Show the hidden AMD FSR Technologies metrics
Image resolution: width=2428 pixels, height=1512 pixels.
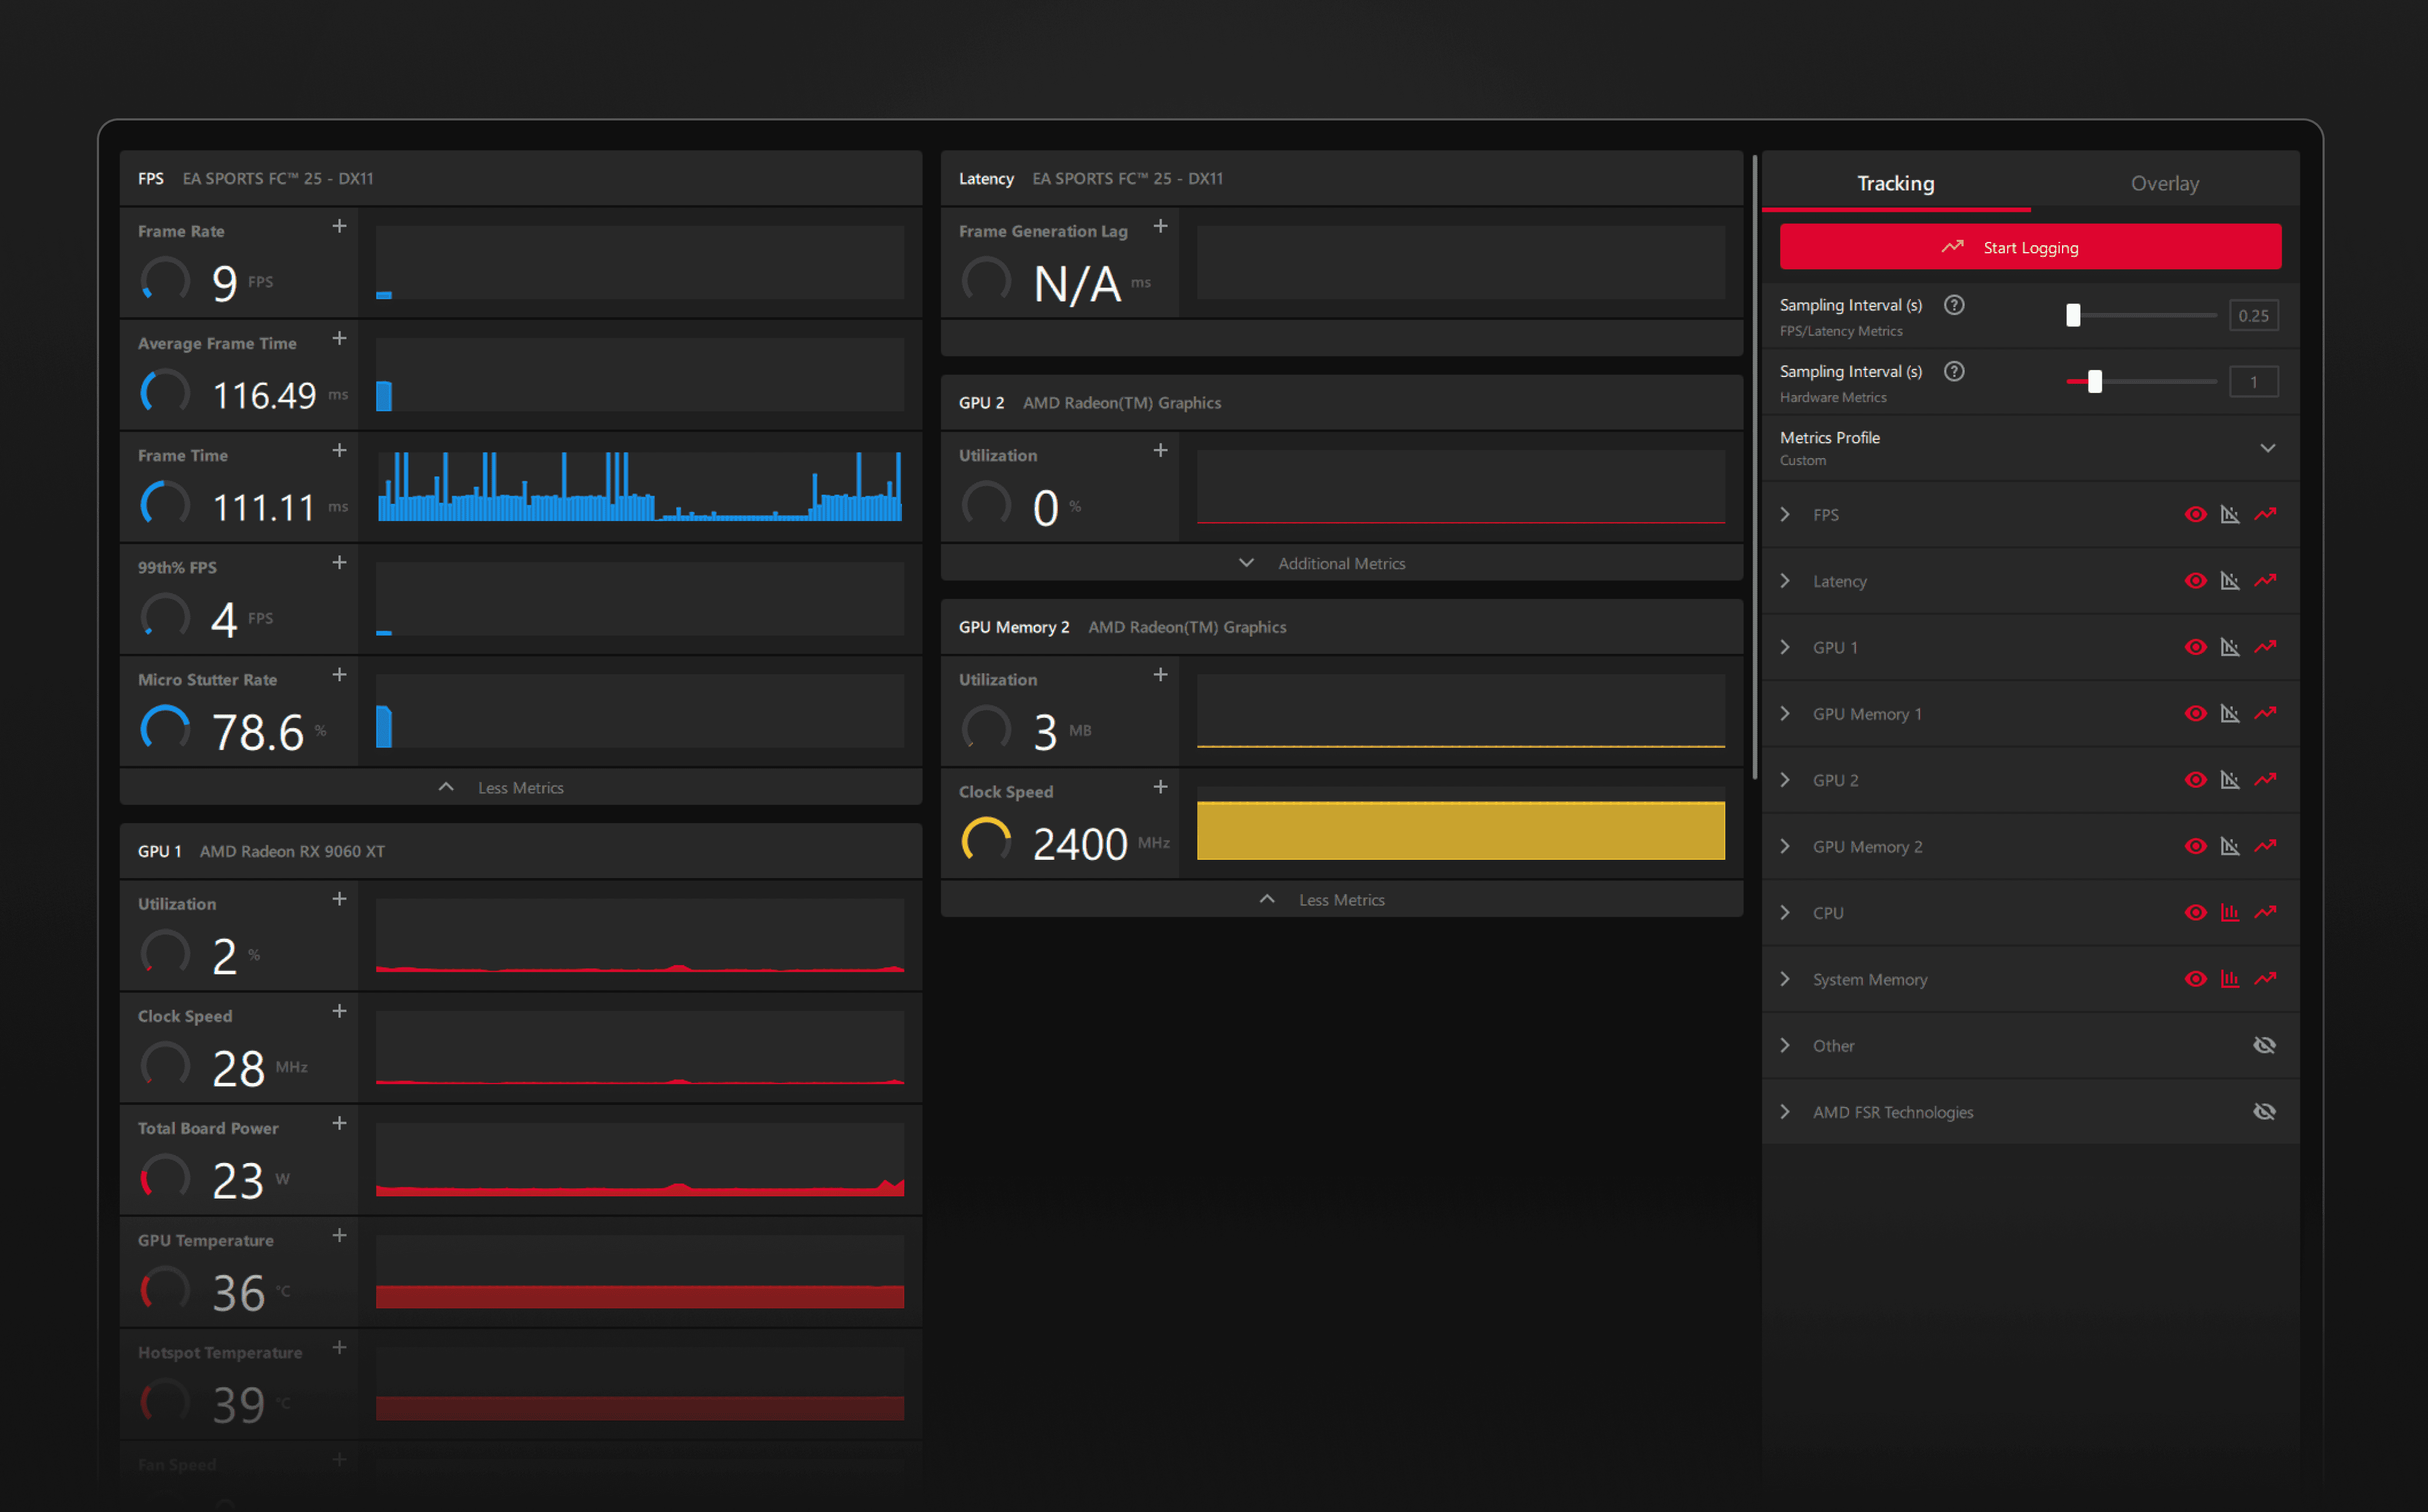click(x=2264, y=1111)
